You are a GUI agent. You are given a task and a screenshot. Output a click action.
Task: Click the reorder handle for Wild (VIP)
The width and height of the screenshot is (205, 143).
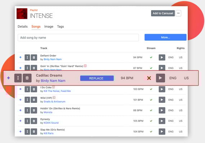click(x=27, y=100)
